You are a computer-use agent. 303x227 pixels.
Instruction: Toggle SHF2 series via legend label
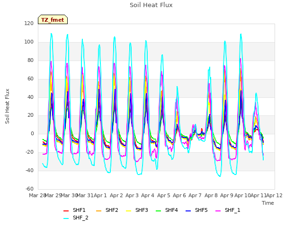112,210
